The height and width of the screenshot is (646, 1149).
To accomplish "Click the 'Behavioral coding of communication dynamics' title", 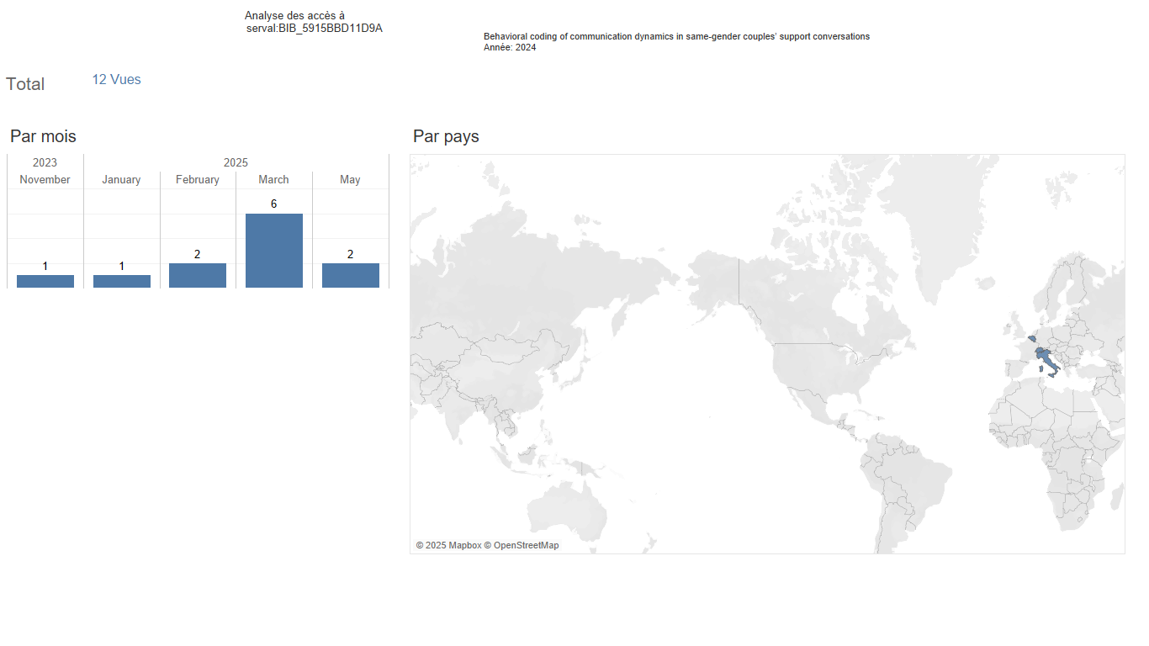I will (677, 37).
